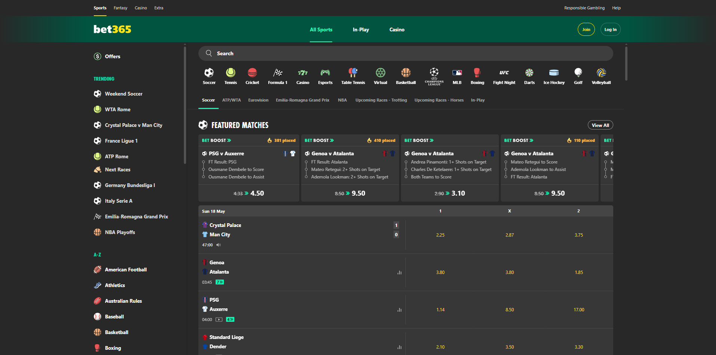Open live stream icon on PSG match
The image size is (716, 355).
click(x=219, y=320)
